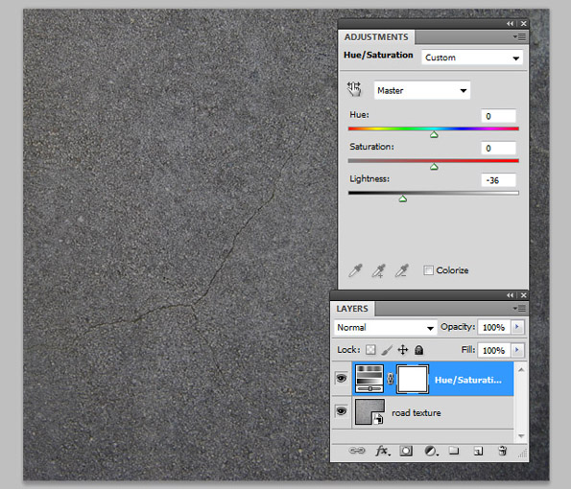571x489 pixels.
Task: Open the blend mode dropdown showing Normal
Action: tap(385, 328)
